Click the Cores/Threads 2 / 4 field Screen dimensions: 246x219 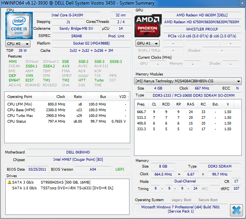pyautogui.click(x=121, y=22)
